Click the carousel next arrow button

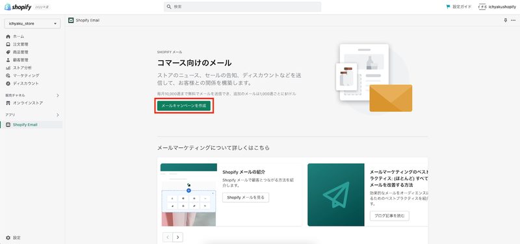178,237
